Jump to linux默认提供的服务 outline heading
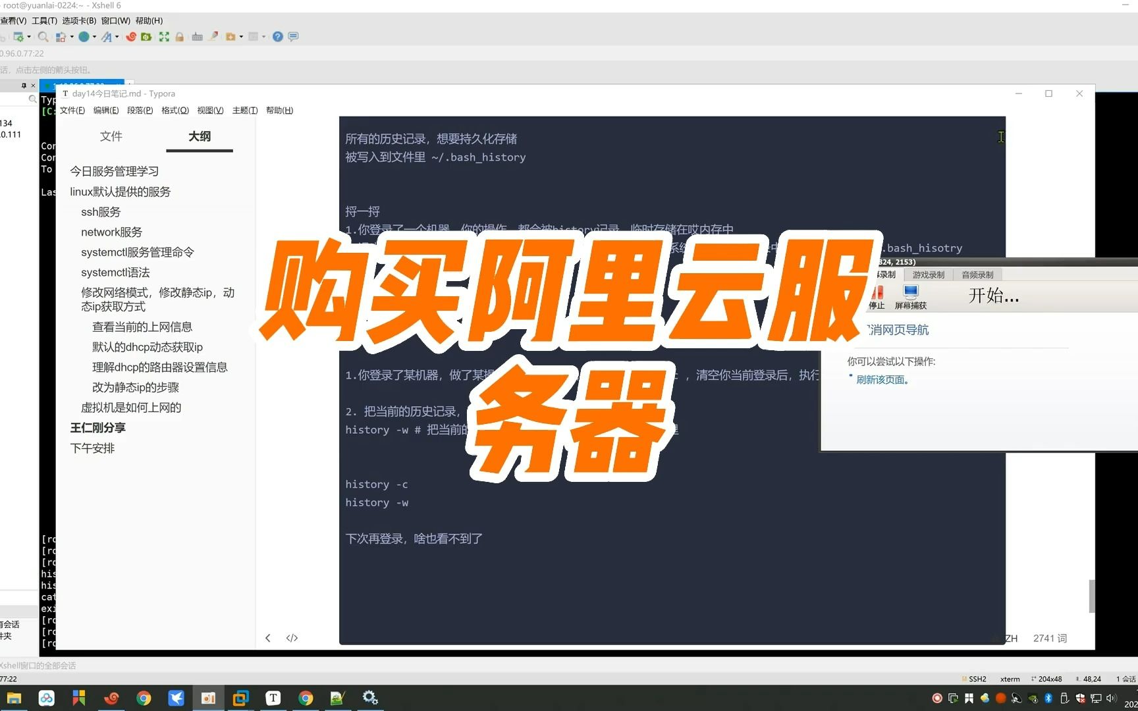Viewport: 1138px width, 711px height. tap(121, 192)
